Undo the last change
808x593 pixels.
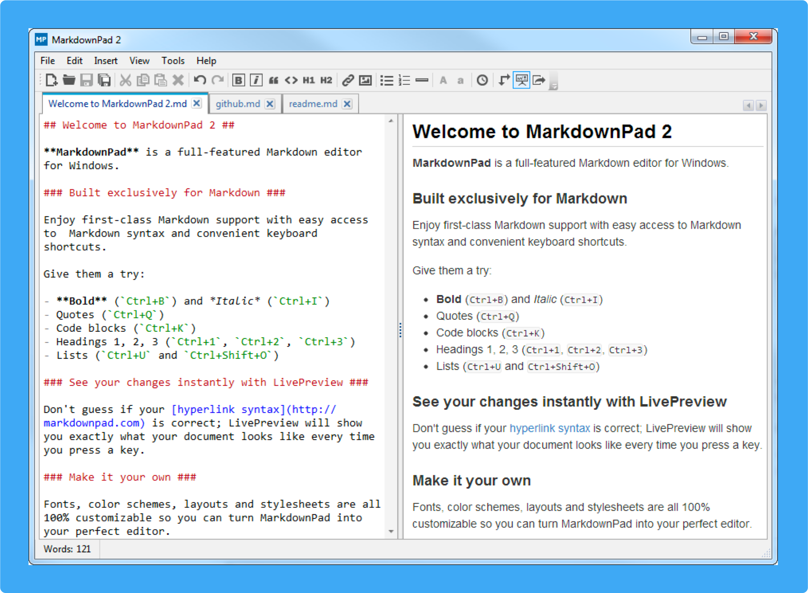200,80
